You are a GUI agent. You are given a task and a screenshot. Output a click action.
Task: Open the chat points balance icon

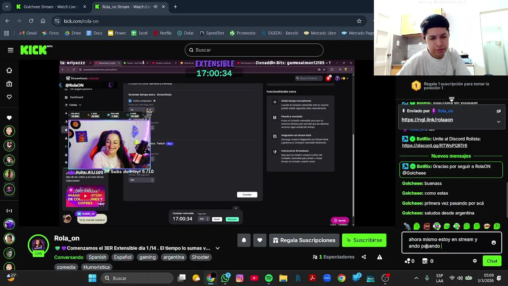(x=407, y=261)
